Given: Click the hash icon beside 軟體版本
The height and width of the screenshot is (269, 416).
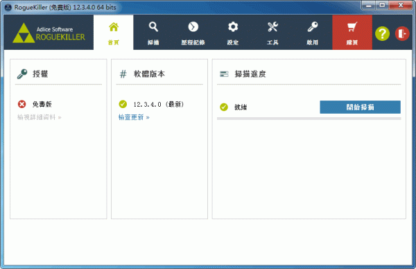Looking at the screenshot, I should [123, 73].
